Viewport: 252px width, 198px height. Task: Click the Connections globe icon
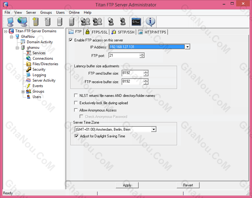click(29, 58)
